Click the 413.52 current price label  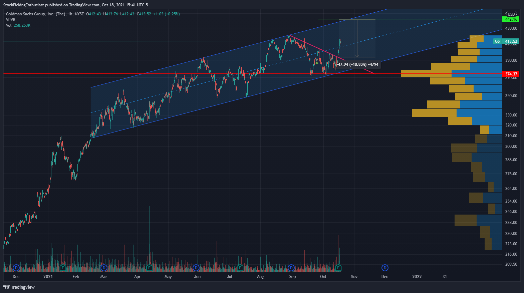511,41
